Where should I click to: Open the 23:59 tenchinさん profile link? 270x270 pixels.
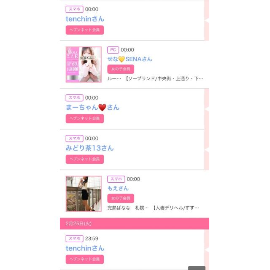tap(85, 248)
